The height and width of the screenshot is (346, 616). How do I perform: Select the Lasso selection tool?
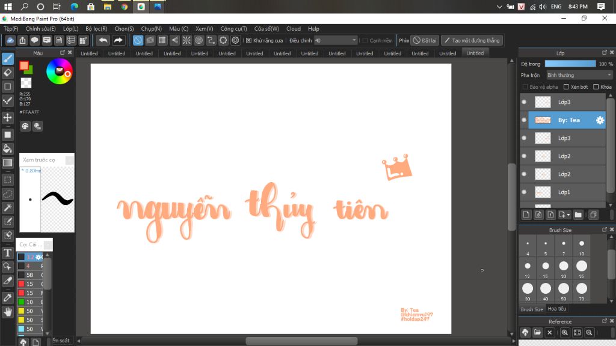click(x=7, y=194)
